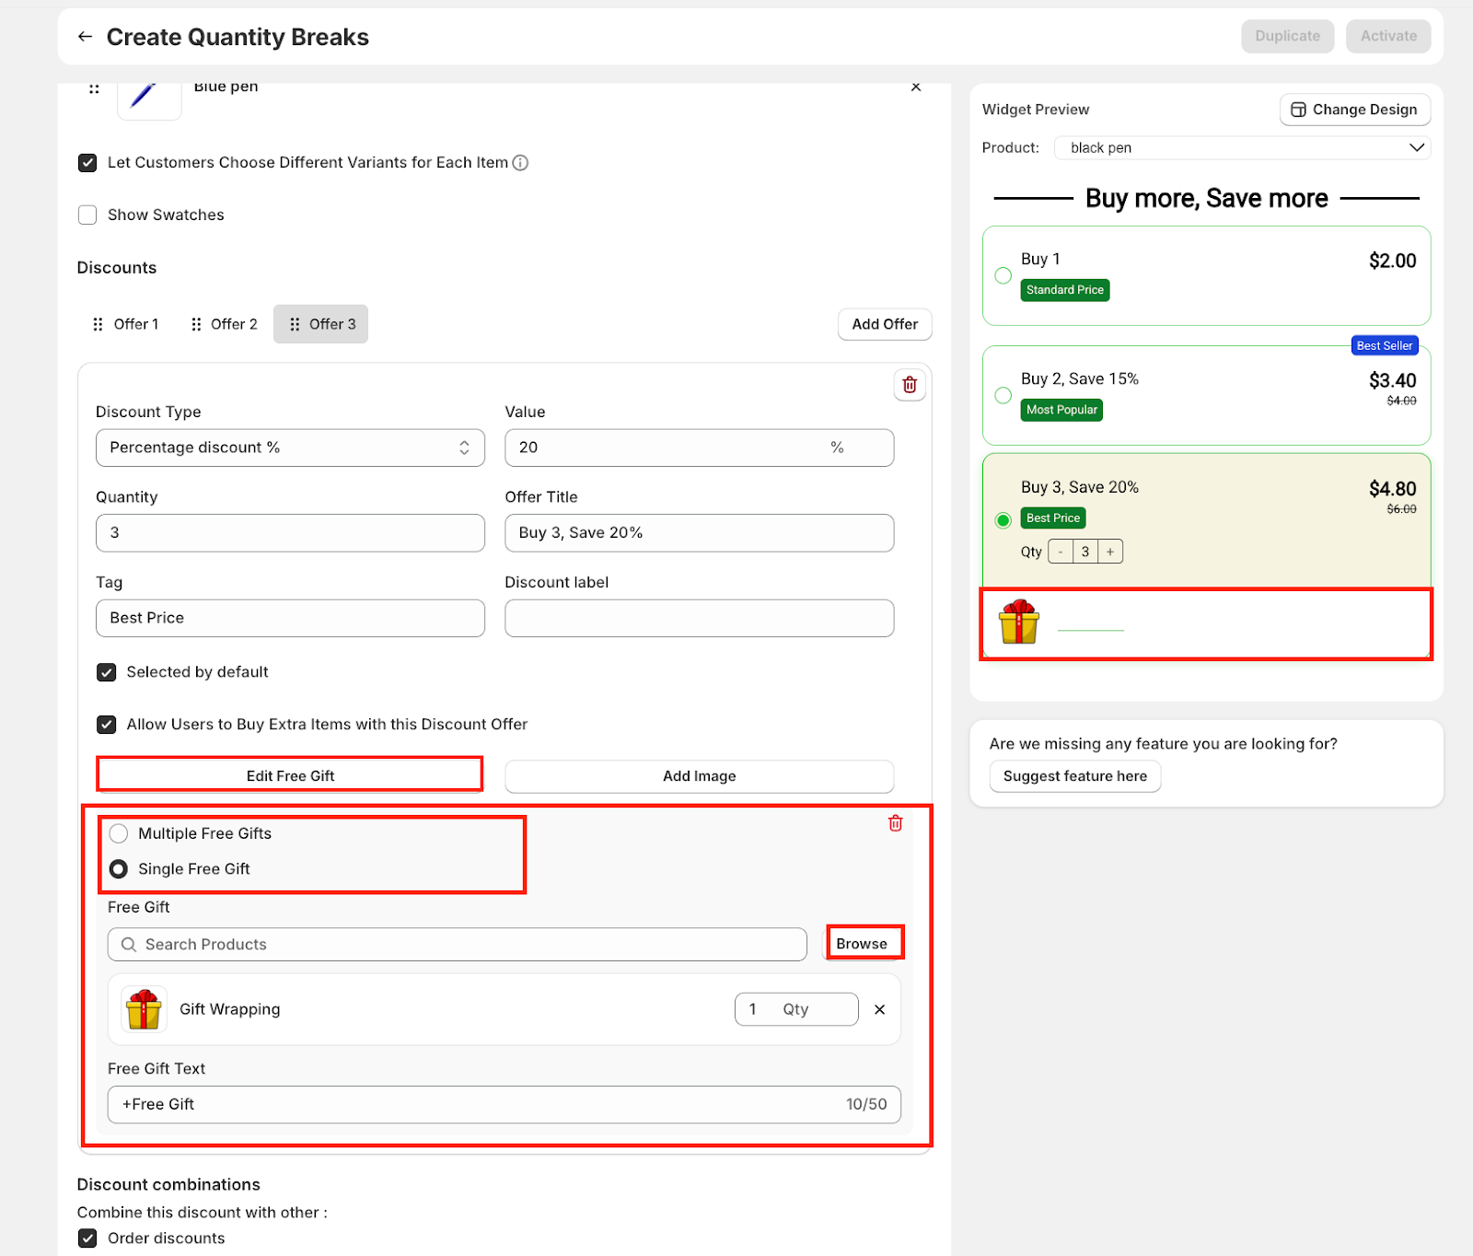Viewport: 1473px width, 1256px height.
Task: Click the gift box icon in widget preview
Action: pos(1018,622)
